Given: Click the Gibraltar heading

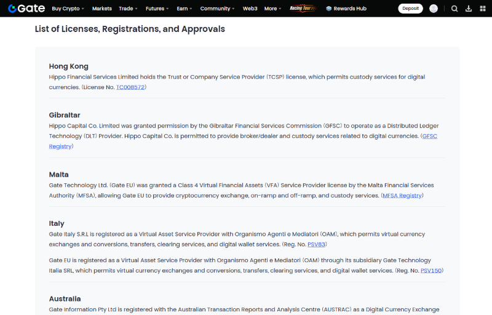Looking at the screenshot, I should [x=65, y=115].
